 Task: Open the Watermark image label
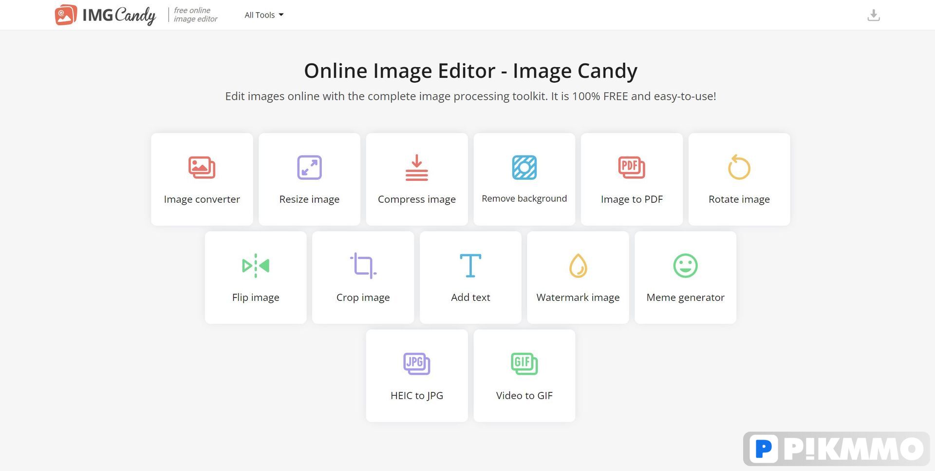[578, 297]
